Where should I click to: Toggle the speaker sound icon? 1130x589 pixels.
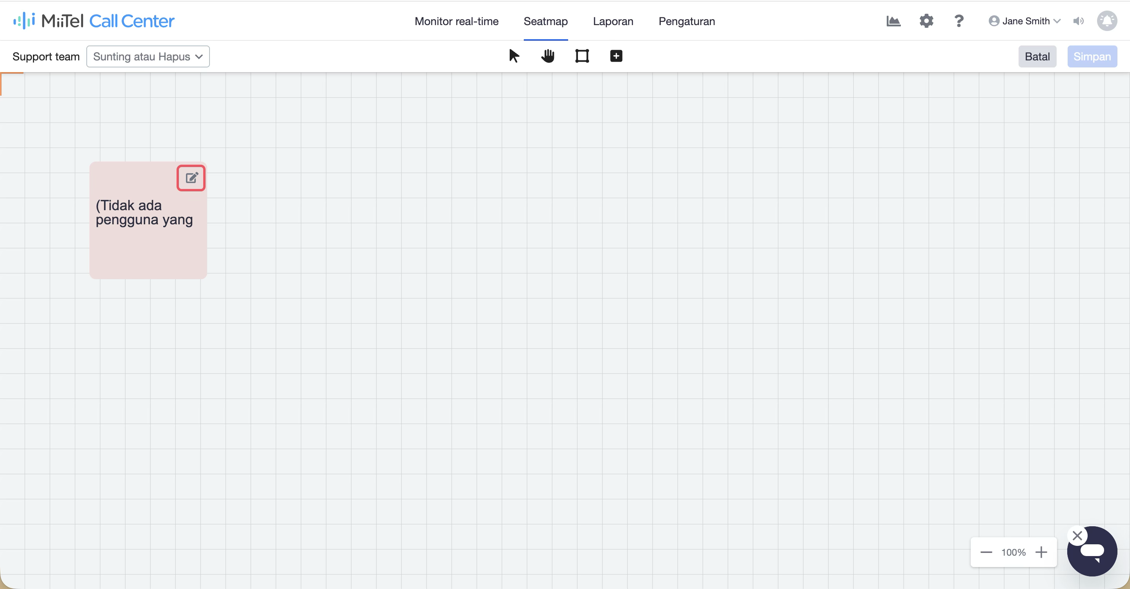(1079, 21)
